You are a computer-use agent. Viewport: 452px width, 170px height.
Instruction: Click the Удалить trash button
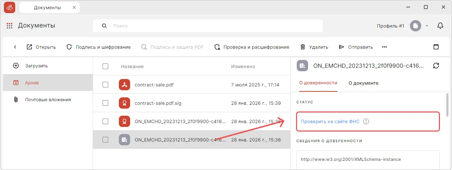(314, 47)
